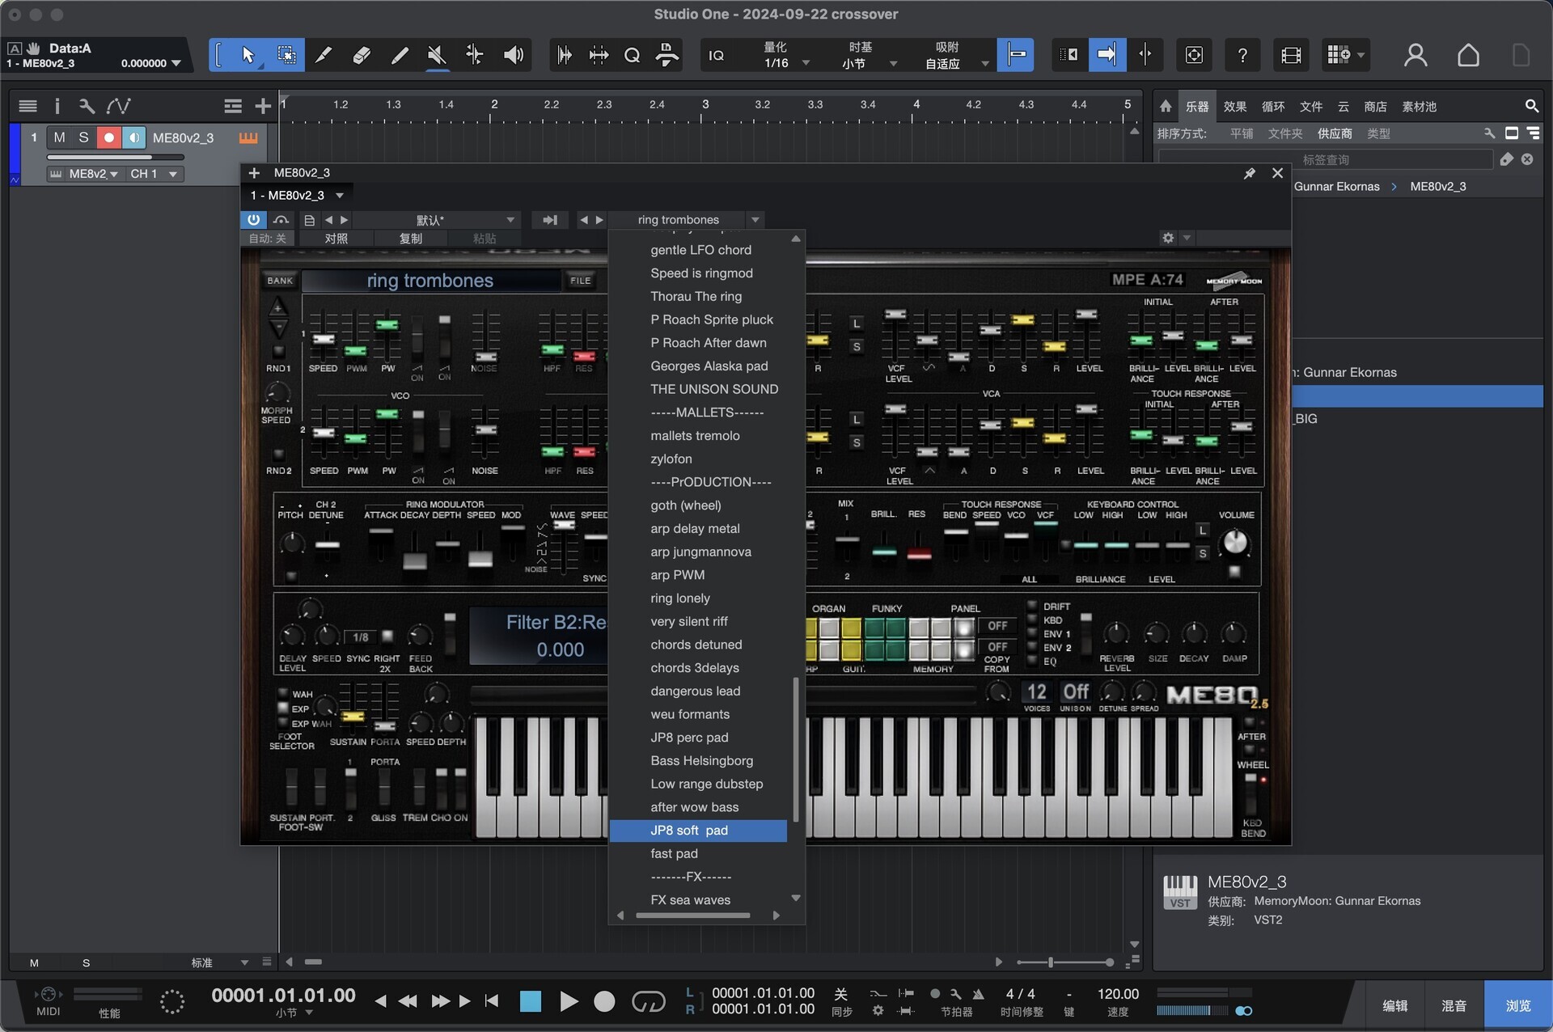This screenshot has width=1553, height=1032.
Task: Click the track volume slider
Action: coord(116,157)
